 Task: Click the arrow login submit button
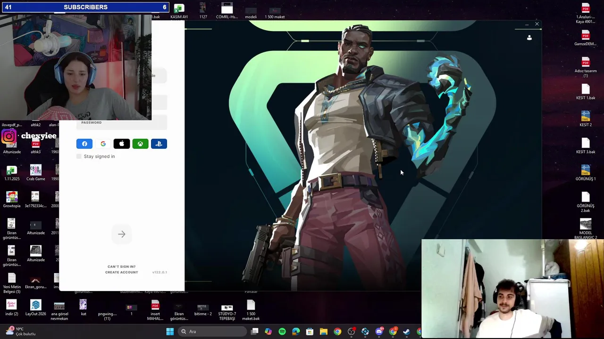click(122, 234)
